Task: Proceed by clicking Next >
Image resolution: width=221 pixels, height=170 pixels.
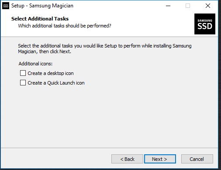Action: tap(160, 159)
